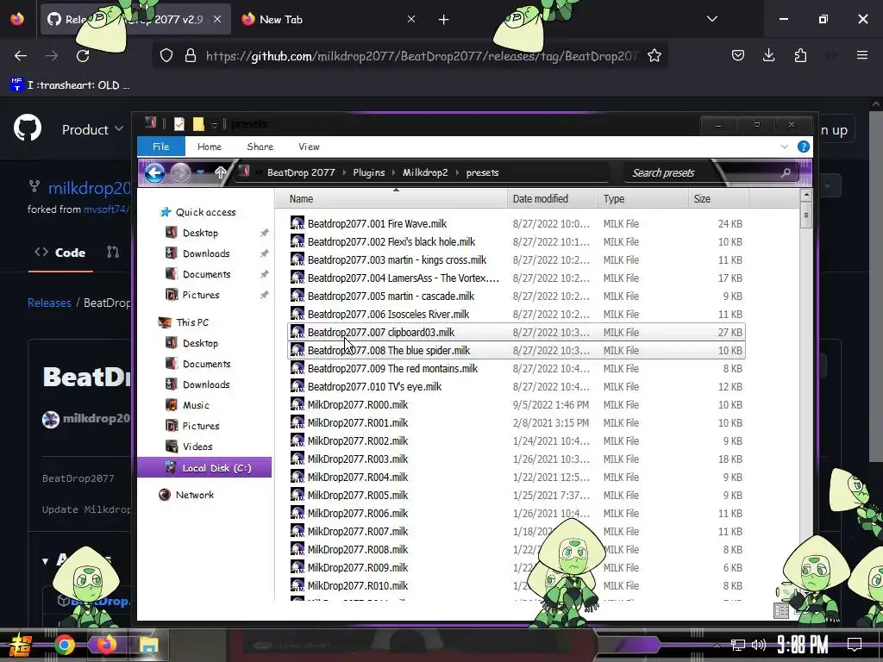Open the Share ribbon tab
Viewport: 883px width, 662px height.
tap(260, 147)
